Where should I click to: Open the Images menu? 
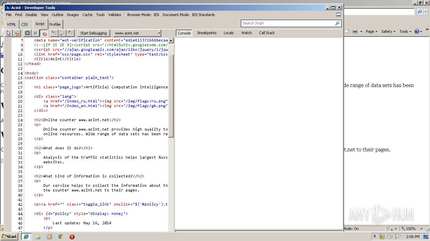73,15
